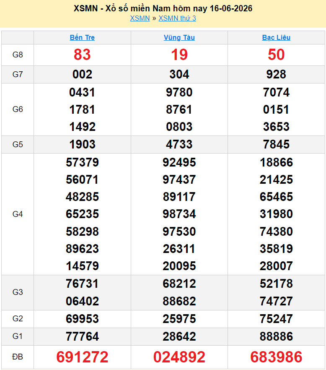Select the G1 row label

pyautogui.click(x=18, y=336)
